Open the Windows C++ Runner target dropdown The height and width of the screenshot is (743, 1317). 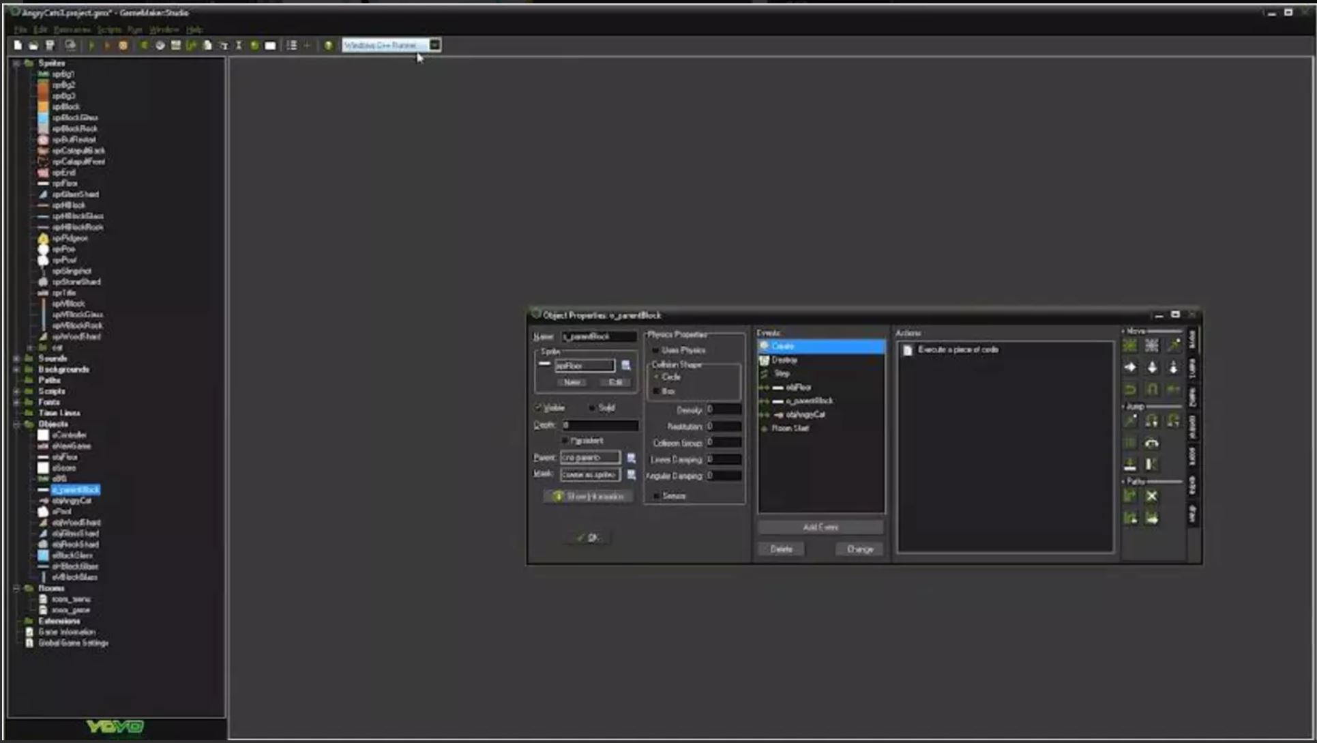point(434,45)
